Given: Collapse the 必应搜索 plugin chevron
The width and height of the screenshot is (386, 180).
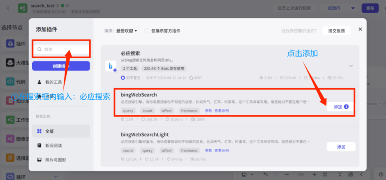Looking at the screenshot, I should coord(351,66).
